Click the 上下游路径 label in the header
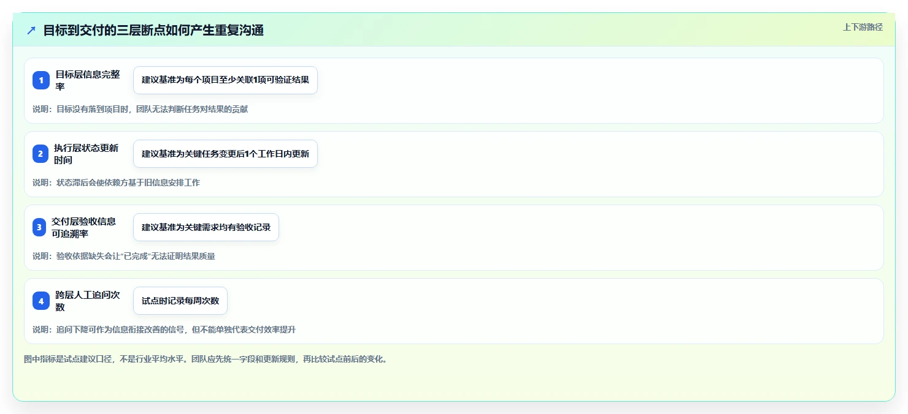Screen dimensions: 908x414 (863, 27)
